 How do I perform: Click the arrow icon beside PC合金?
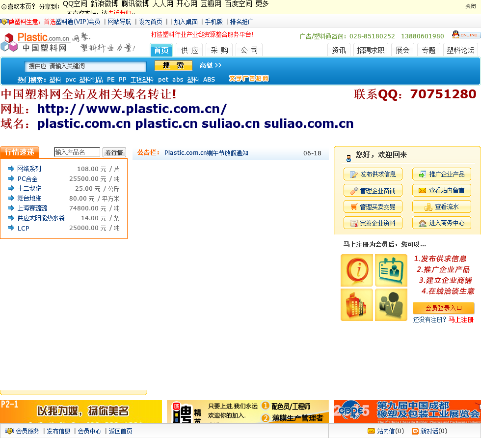tap(11, 178)
